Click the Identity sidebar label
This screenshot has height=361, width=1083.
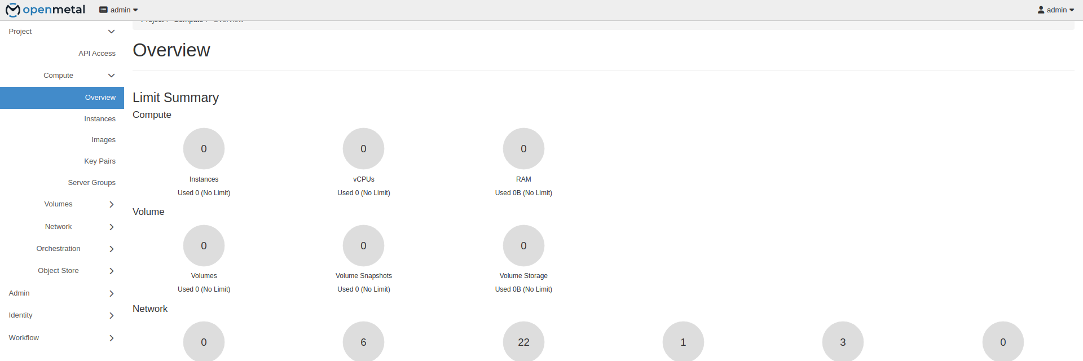(x=20, y=315)
